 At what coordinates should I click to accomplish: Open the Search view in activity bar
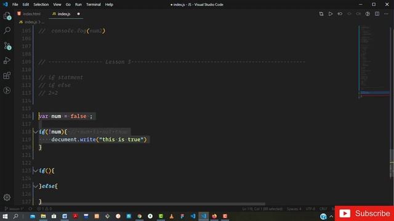(7, 31)
